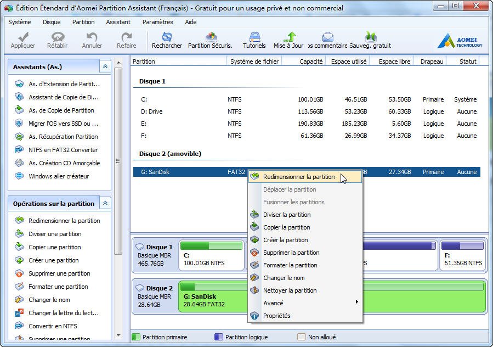Select Propriétés from the context menu
493x347 pixels.
point(276,316)
